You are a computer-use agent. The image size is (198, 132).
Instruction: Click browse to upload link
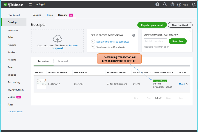(x=64, y=47)
